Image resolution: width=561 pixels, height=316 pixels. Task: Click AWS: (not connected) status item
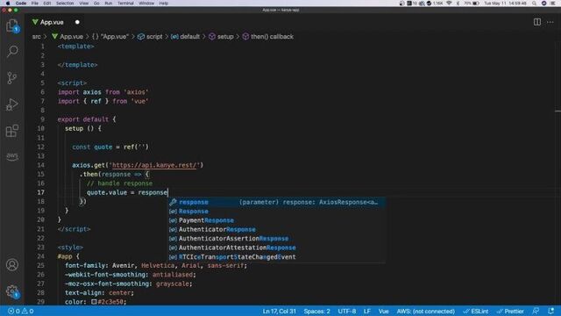(x=425, y=311)
